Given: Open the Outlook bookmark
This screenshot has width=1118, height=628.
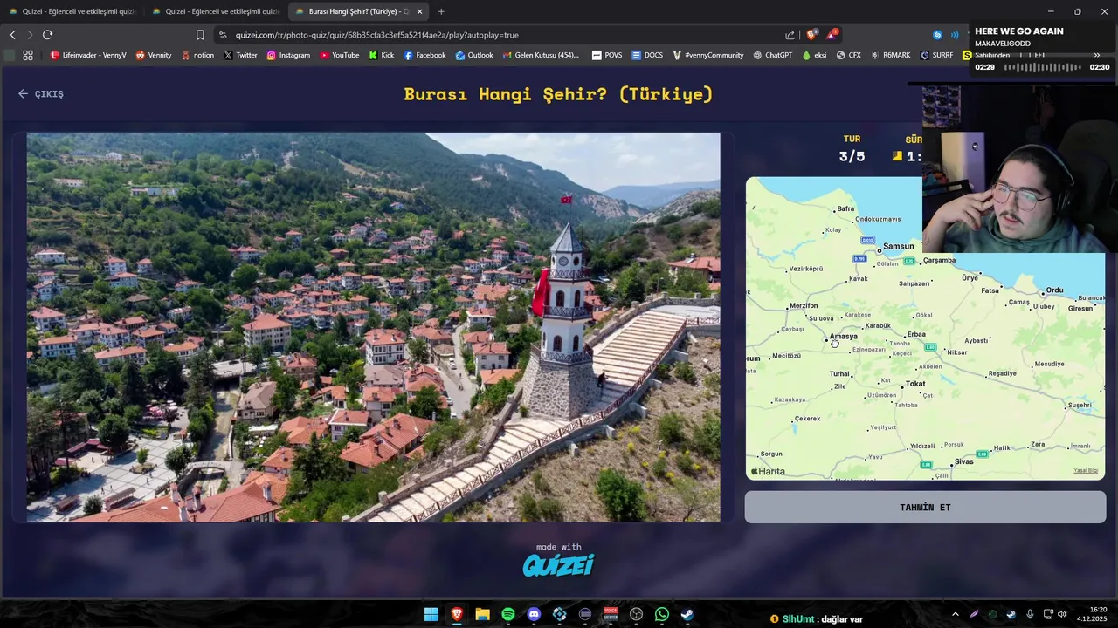Looking at the screenshot, I should pos(474,55).
